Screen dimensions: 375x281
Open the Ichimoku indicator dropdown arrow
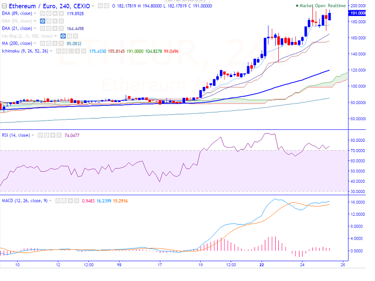coord(51,51)
